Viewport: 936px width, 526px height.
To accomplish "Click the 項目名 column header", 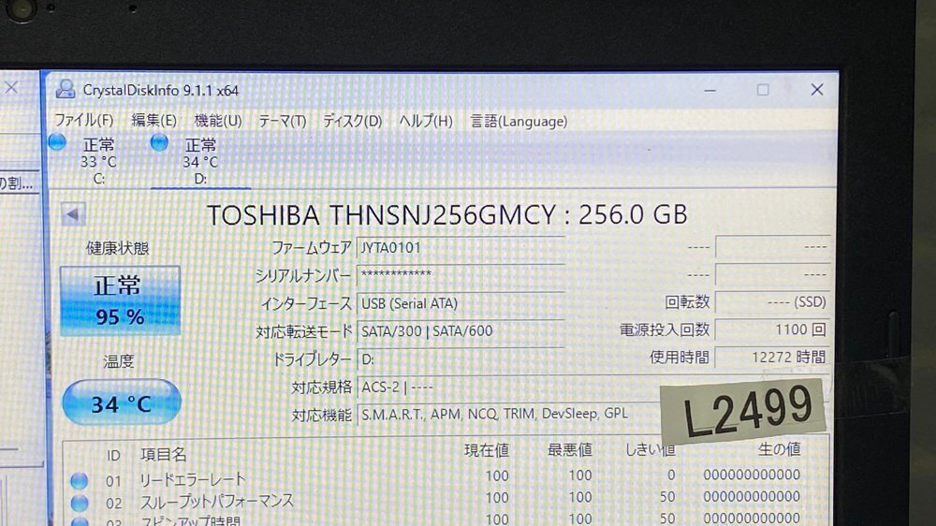I will click(x=164, y=454).
